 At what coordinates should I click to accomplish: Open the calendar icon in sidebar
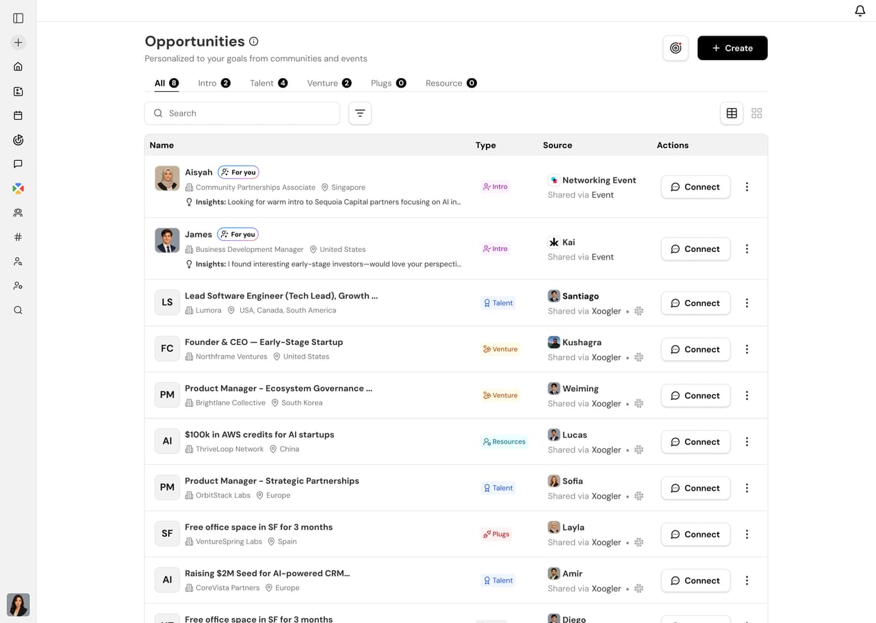coord(18,116)
